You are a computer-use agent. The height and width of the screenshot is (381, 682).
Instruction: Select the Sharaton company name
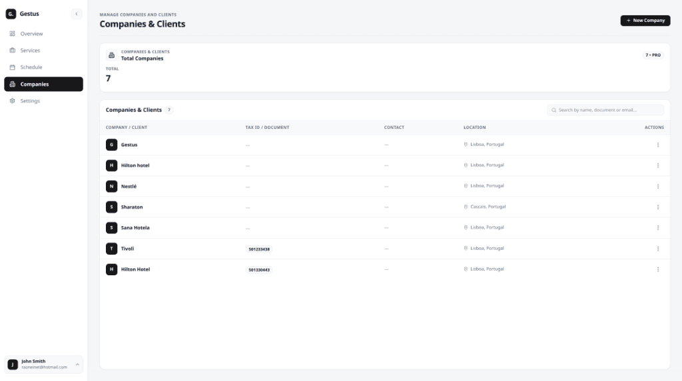coord(132,207)
